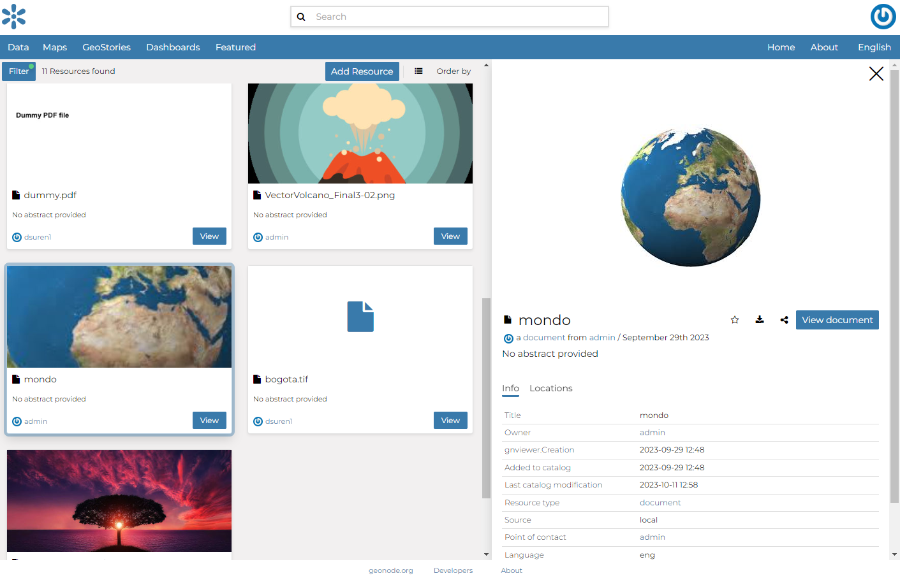Open the English language selector

(x=874, y=47)
